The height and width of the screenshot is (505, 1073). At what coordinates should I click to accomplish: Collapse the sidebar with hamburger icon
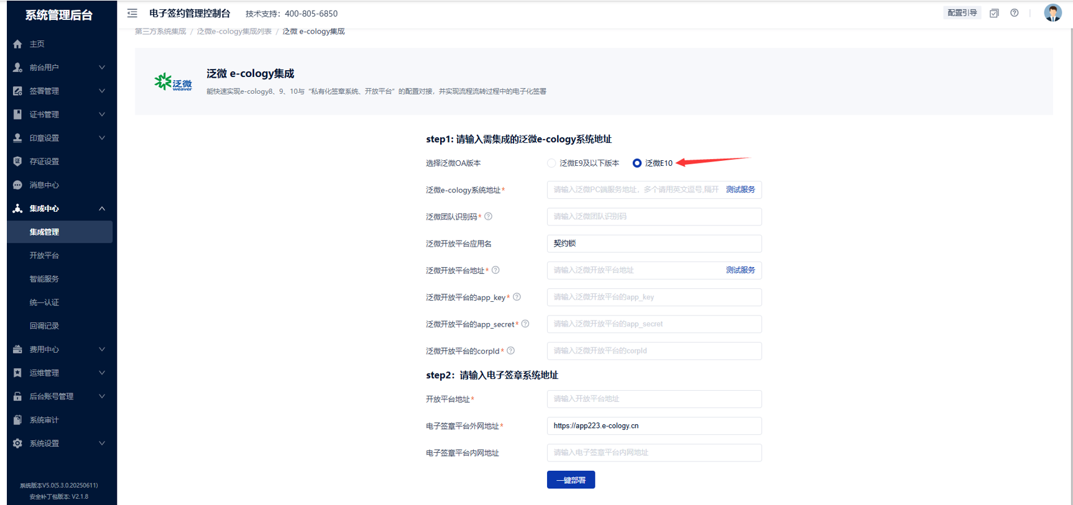pos(132,13)
